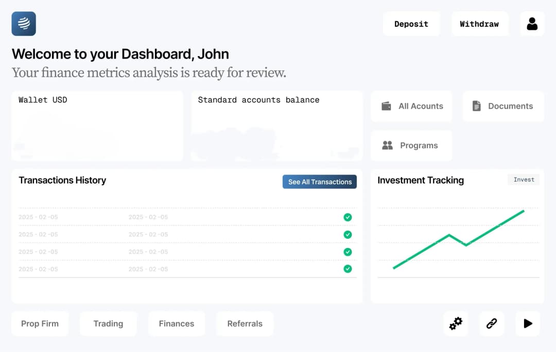Viewport: 556px width, 352px height.
Task: Click second transaction's green checkmark
Action: [x=347, y=235]
